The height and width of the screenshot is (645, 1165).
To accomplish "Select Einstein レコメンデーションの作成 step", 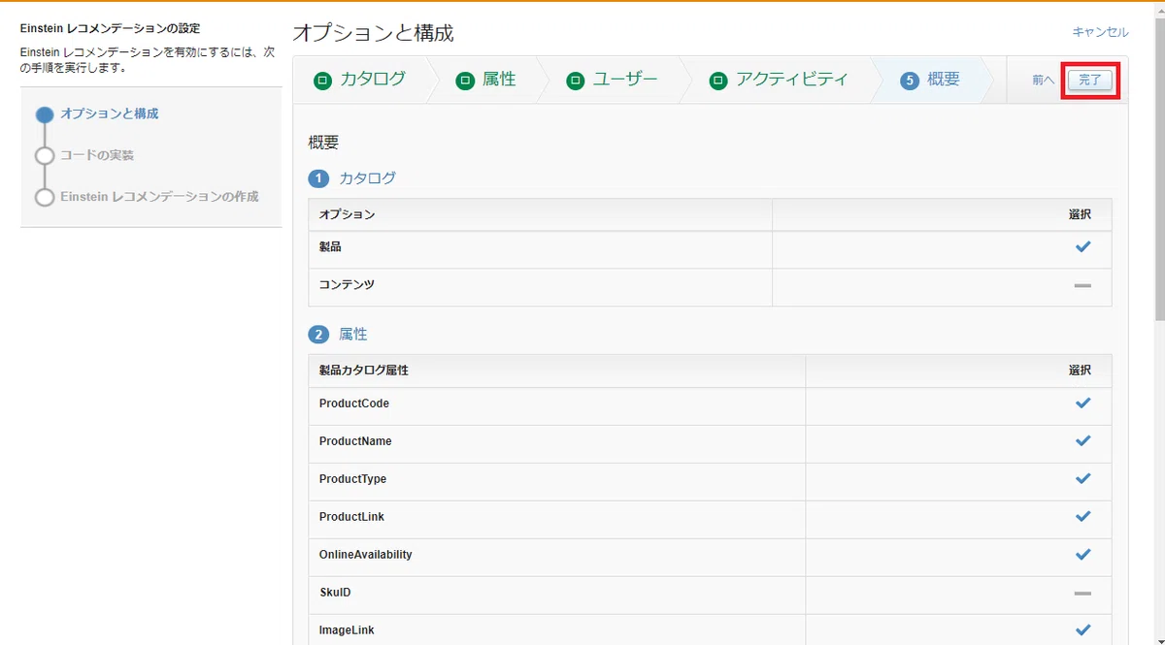I will [x=159, y=197].
